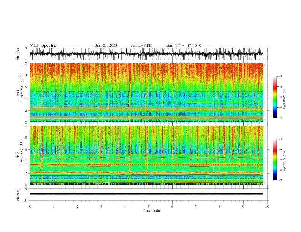Click the ch.1 PSD color scale bar
Image resolution: width=301 pixels, height=232 pixels.
275,97
